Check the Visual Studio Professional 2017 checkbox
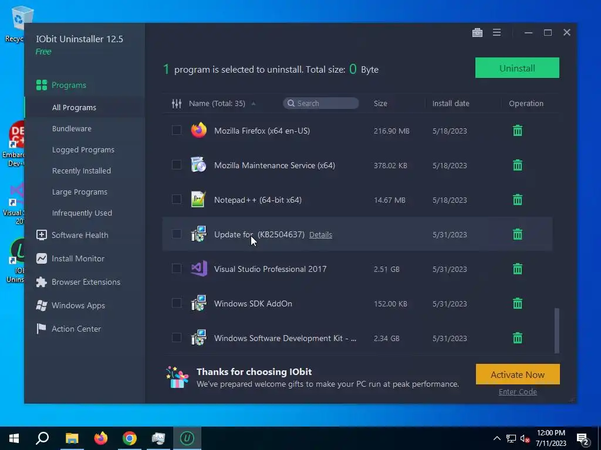The width and height of the screenshot is (601, 450). (176, 268)
